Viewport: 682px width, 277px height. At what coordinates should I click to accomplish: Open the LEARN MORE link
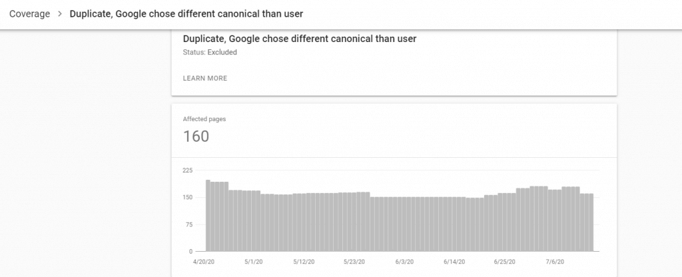pos(205,79)
